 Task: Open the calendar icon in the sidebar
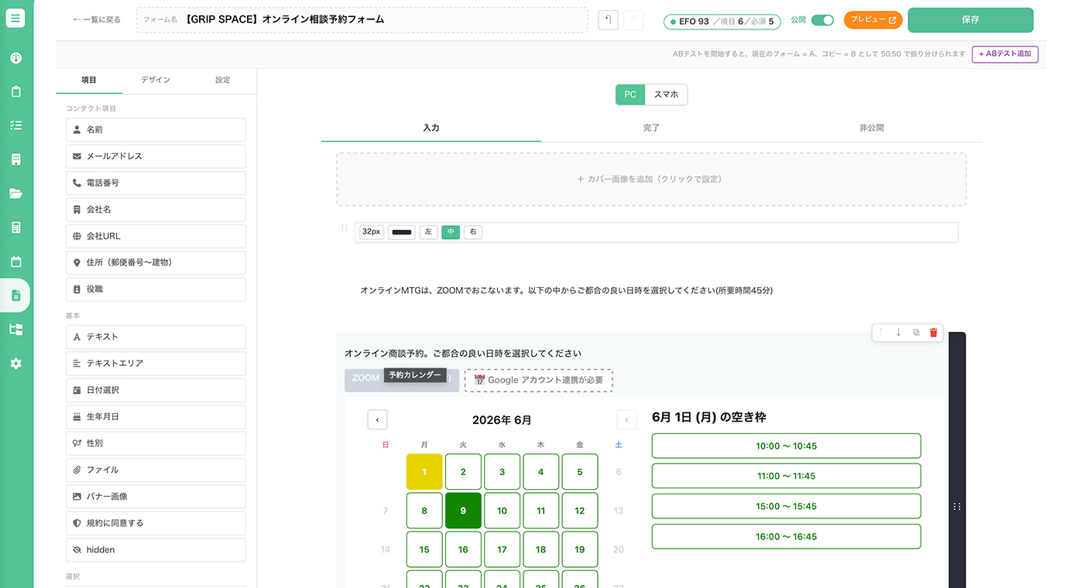point(15,262)
